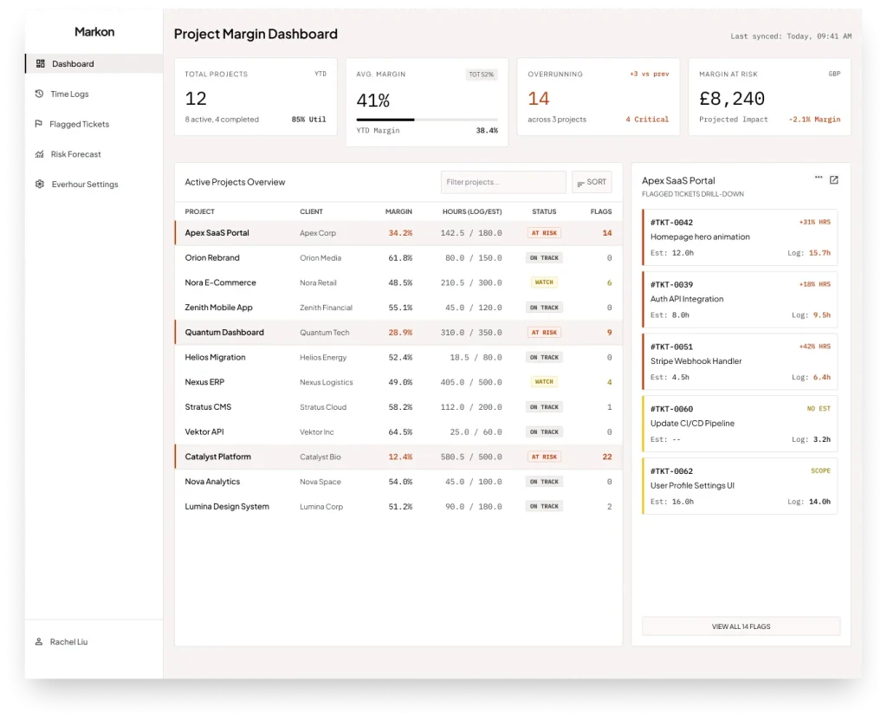Open Rachel Liu profile
Image resolution: width=887 pixels, height=720 pixels.
68,641
